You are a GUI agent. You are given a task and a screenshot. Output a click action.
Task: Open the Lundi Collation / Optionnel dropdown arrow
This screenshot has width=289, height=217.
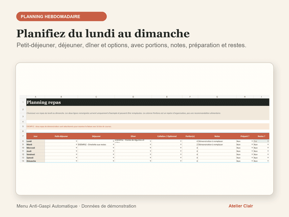pos(181,141)
